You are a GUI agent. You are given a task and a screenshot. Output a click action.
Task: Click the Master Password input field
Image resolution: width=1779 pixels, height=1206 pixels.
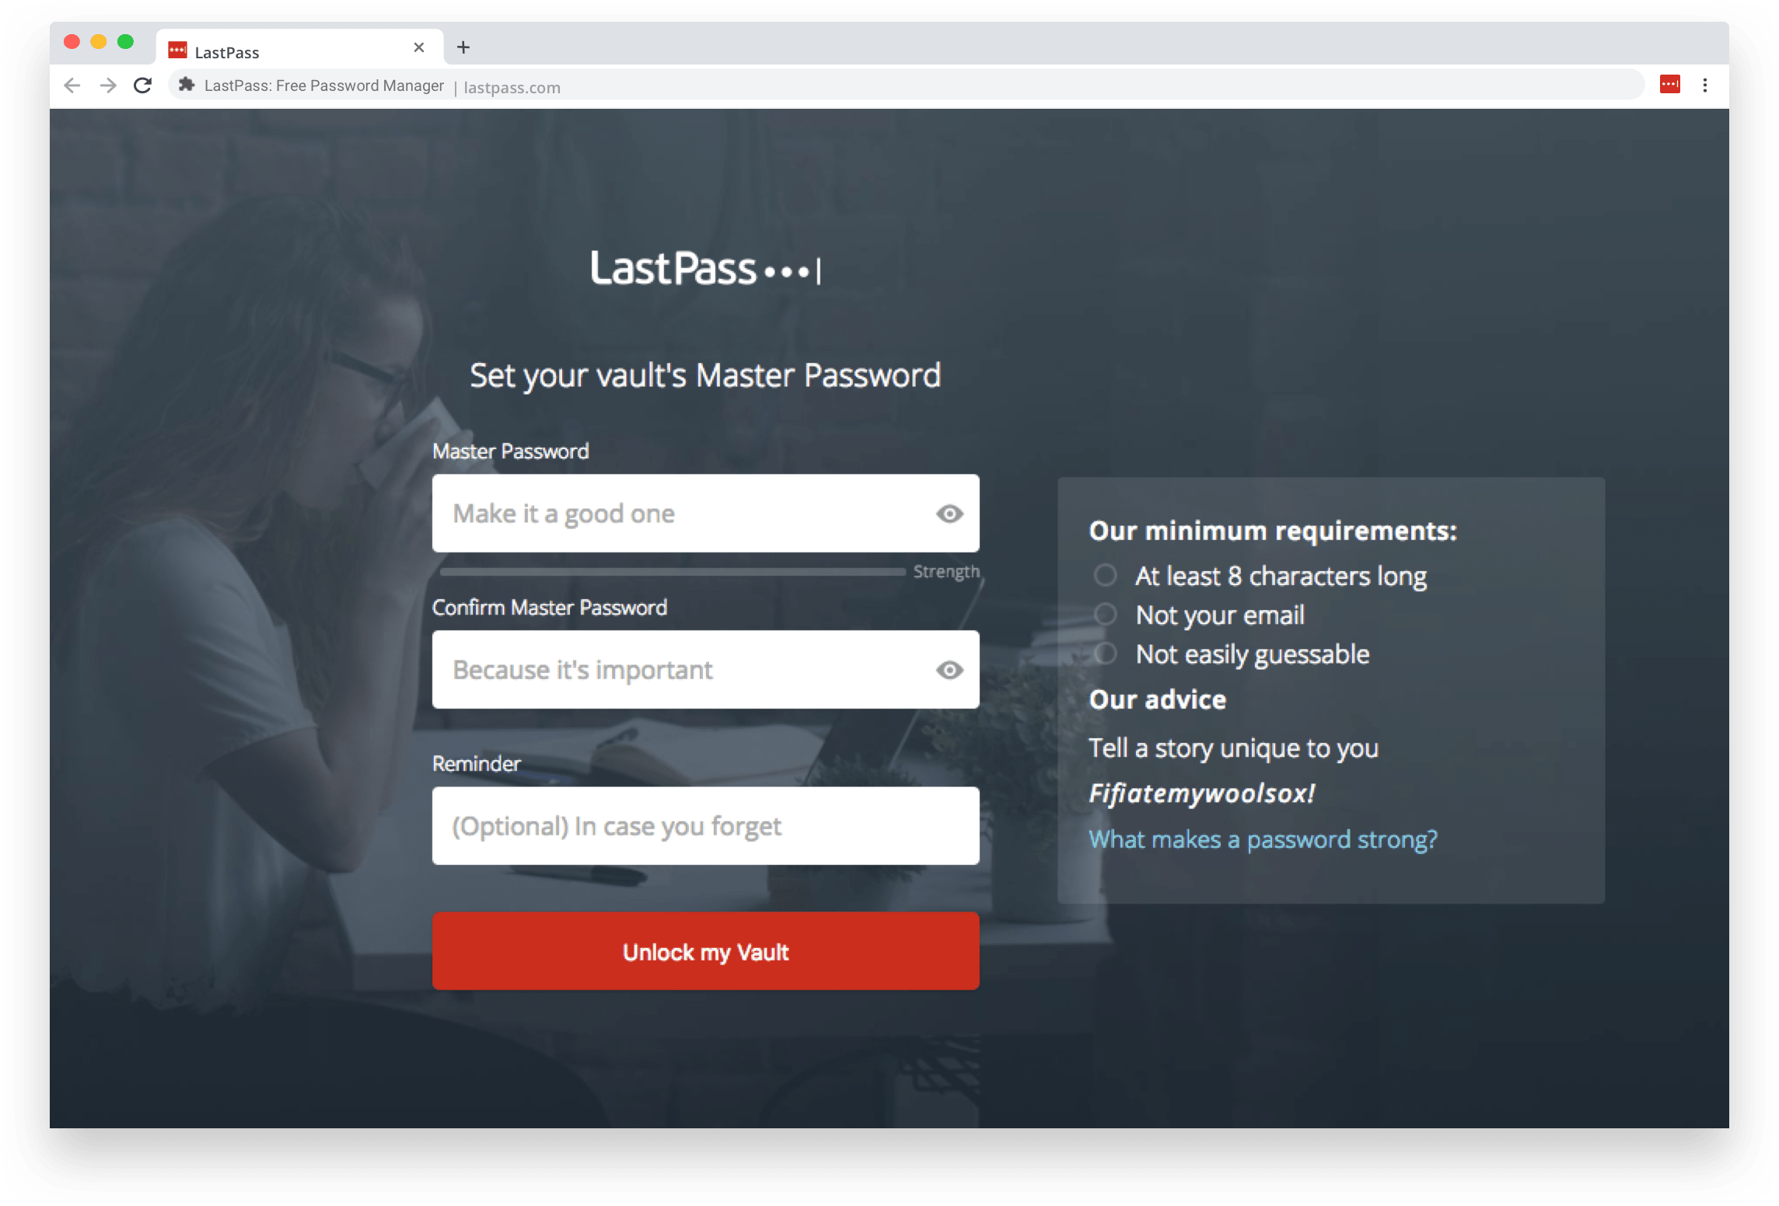click(x=706, y=513)
